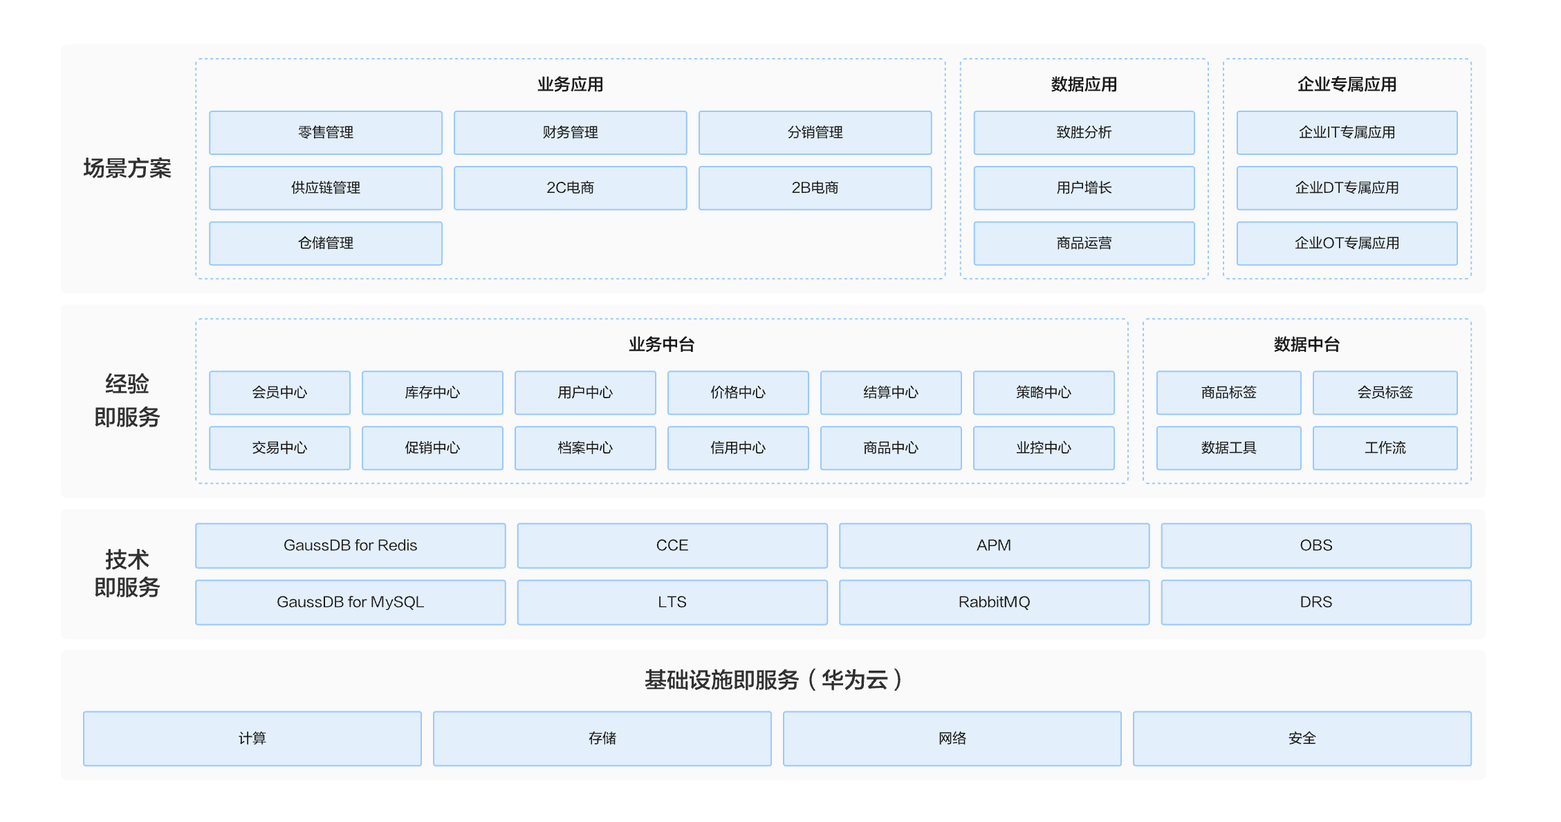Click the 工作流 box
Viewport: 1561px width, 822px height.
point(1385,447)
